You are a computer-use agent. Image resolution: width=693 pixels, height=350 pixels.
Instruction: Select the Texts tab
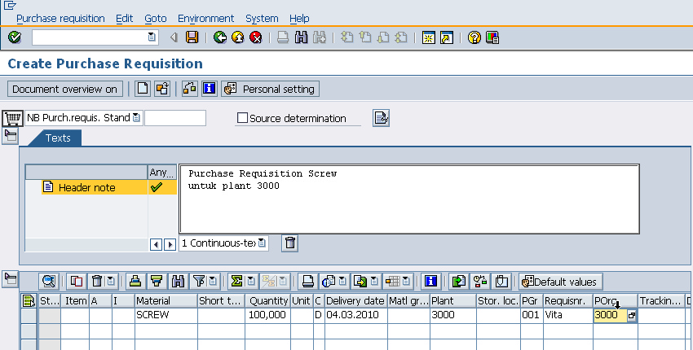(x=58, y=138)
